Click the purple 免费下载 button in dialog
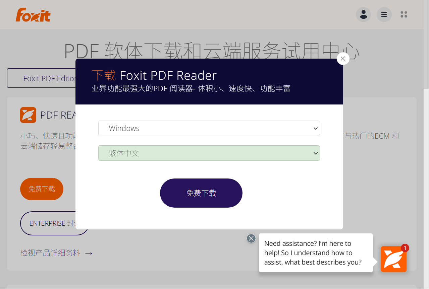429x289 pixels. [201, 193]
